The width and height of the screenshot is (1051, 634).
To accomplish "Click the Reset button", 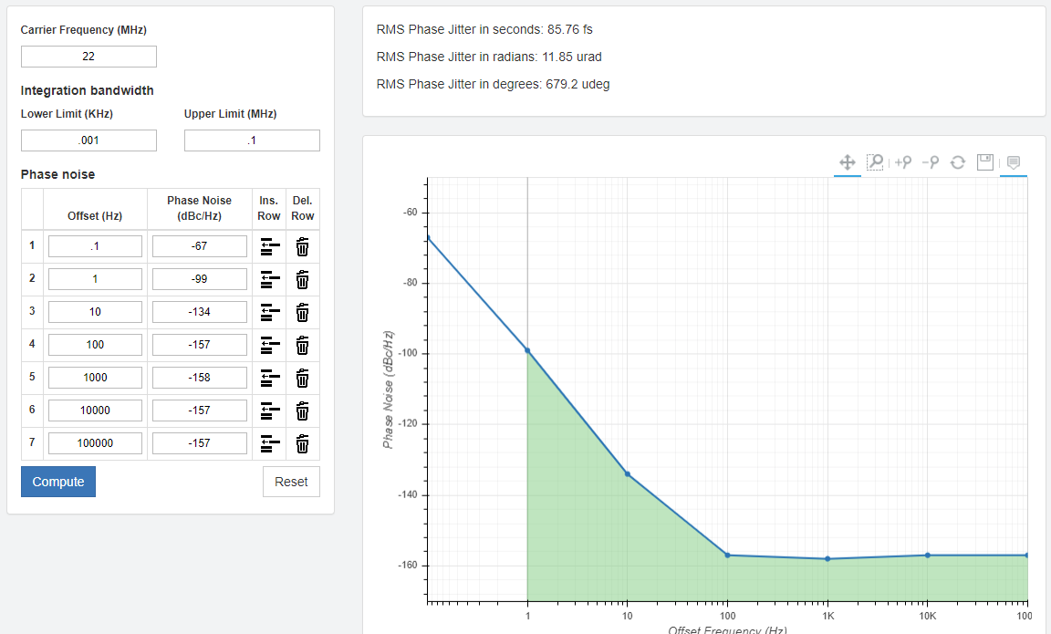I will (x=292, y=482).
